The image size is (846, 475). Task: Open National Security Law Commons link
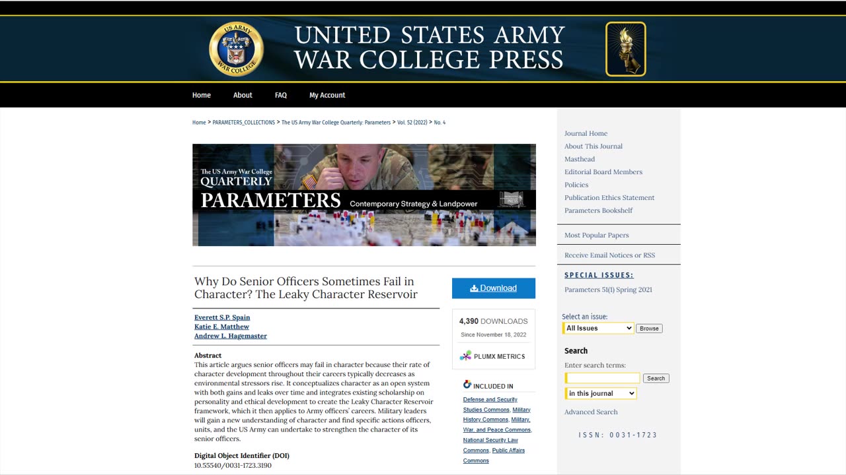490,445
